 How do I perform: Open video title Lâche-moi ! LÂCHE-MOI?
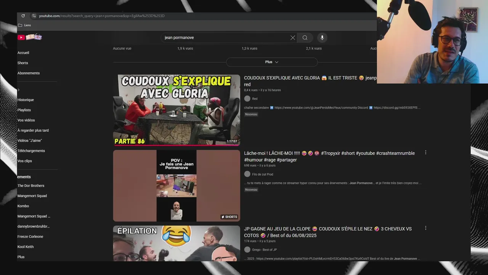click(329, 157)
